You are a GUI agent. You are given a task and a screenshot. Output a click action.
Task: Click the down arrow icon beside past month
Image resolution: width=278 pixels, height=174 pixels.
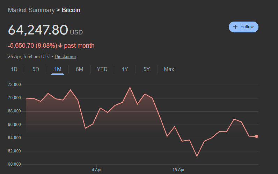click(x=60, y=46)
